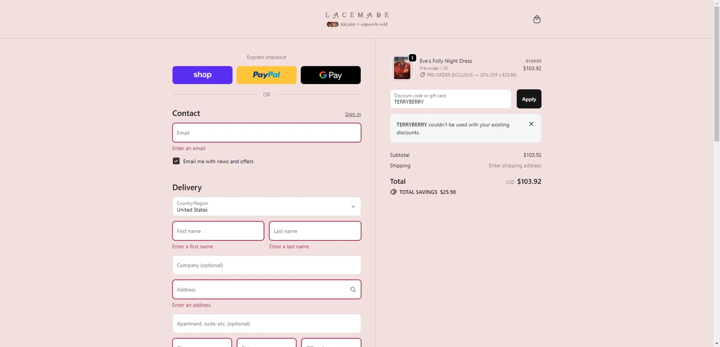Uncheck Email me with news and offers
The height and width of the screenshot is (347, 720).
coord(176,161)
